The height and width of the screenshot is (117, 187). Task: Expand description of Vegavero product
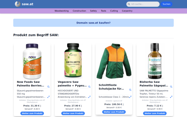pos(89,97)
